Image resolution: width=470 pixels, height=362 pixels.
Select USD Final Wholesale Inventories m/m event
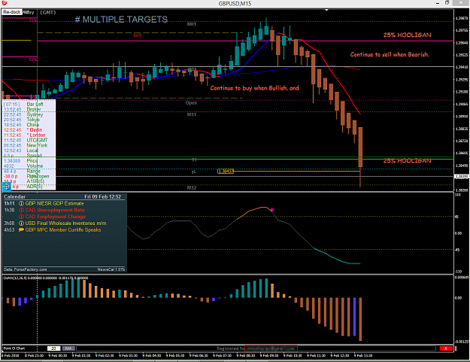[x=65, y=224]
